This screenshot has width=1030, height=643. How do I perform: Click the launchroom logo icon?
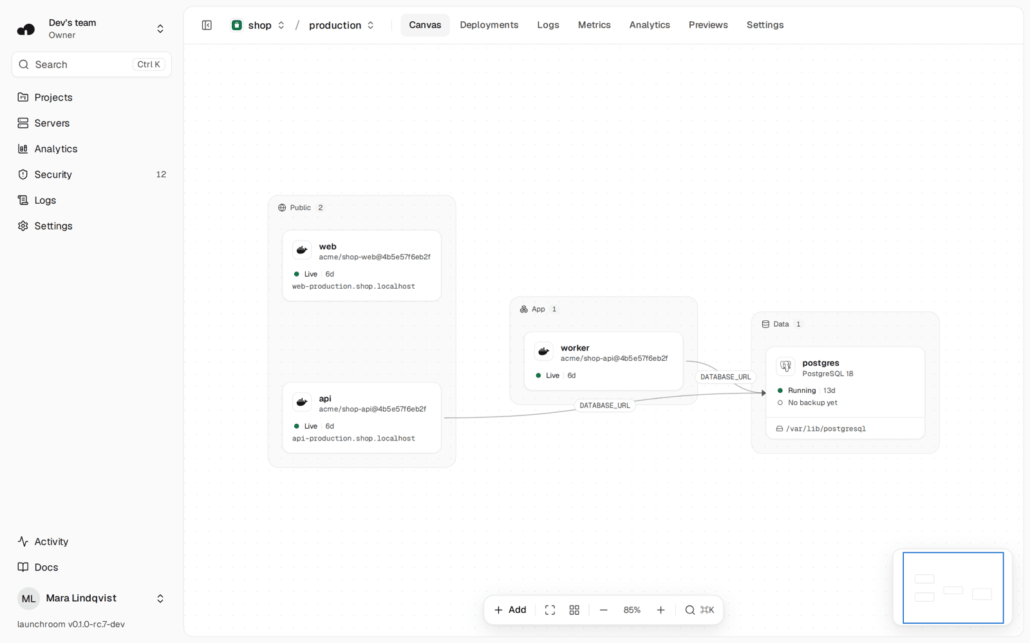(26, 29)
